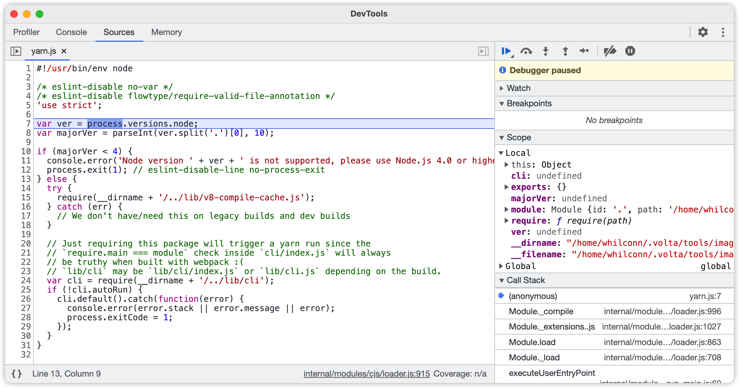Screen dimensions: 739x388
Task: Select the executeUserEntryPoint stack frame
Action: (614, 374)
